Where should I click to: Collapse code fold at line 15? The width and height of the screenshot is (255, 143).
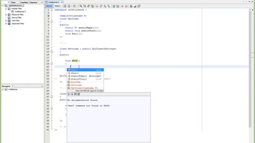(52, 52)
